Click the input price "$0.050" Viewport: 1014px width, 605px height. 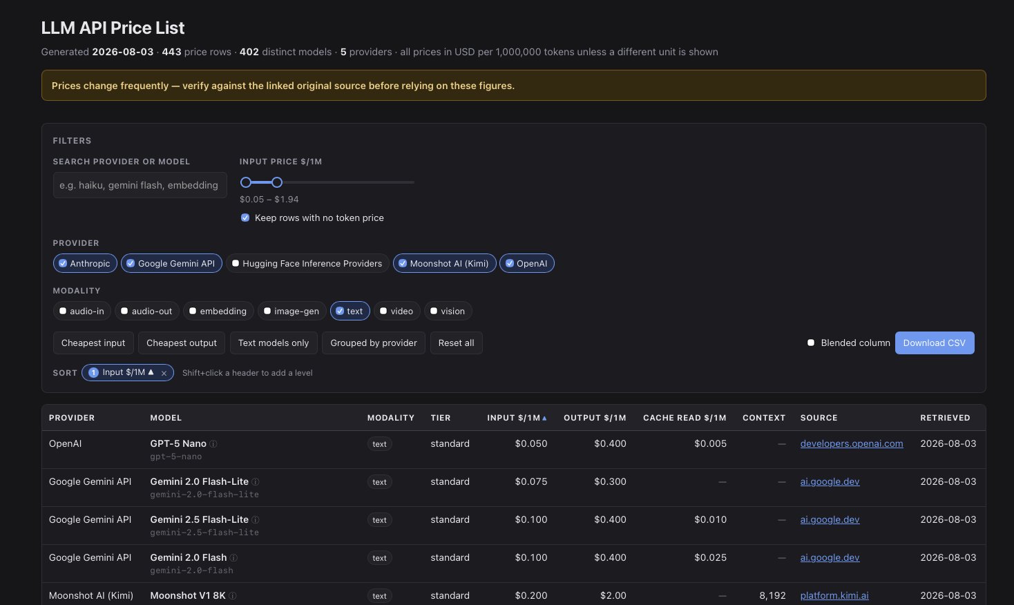pyautogui.click(x=531, y=444)
